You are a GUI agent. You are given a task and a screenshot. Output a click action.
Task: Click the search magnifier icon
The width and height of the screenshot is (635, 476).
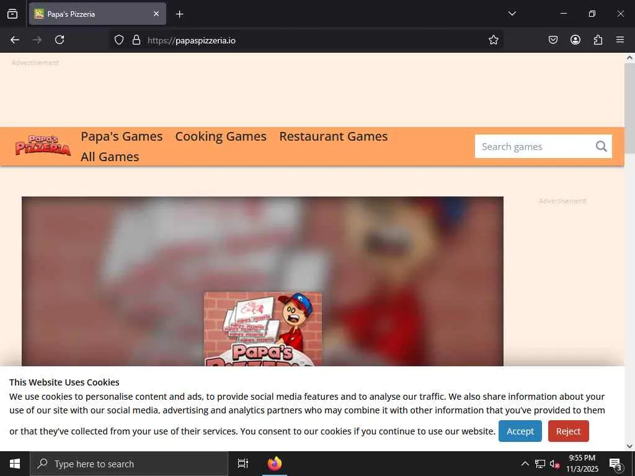[x=602, y=146]
